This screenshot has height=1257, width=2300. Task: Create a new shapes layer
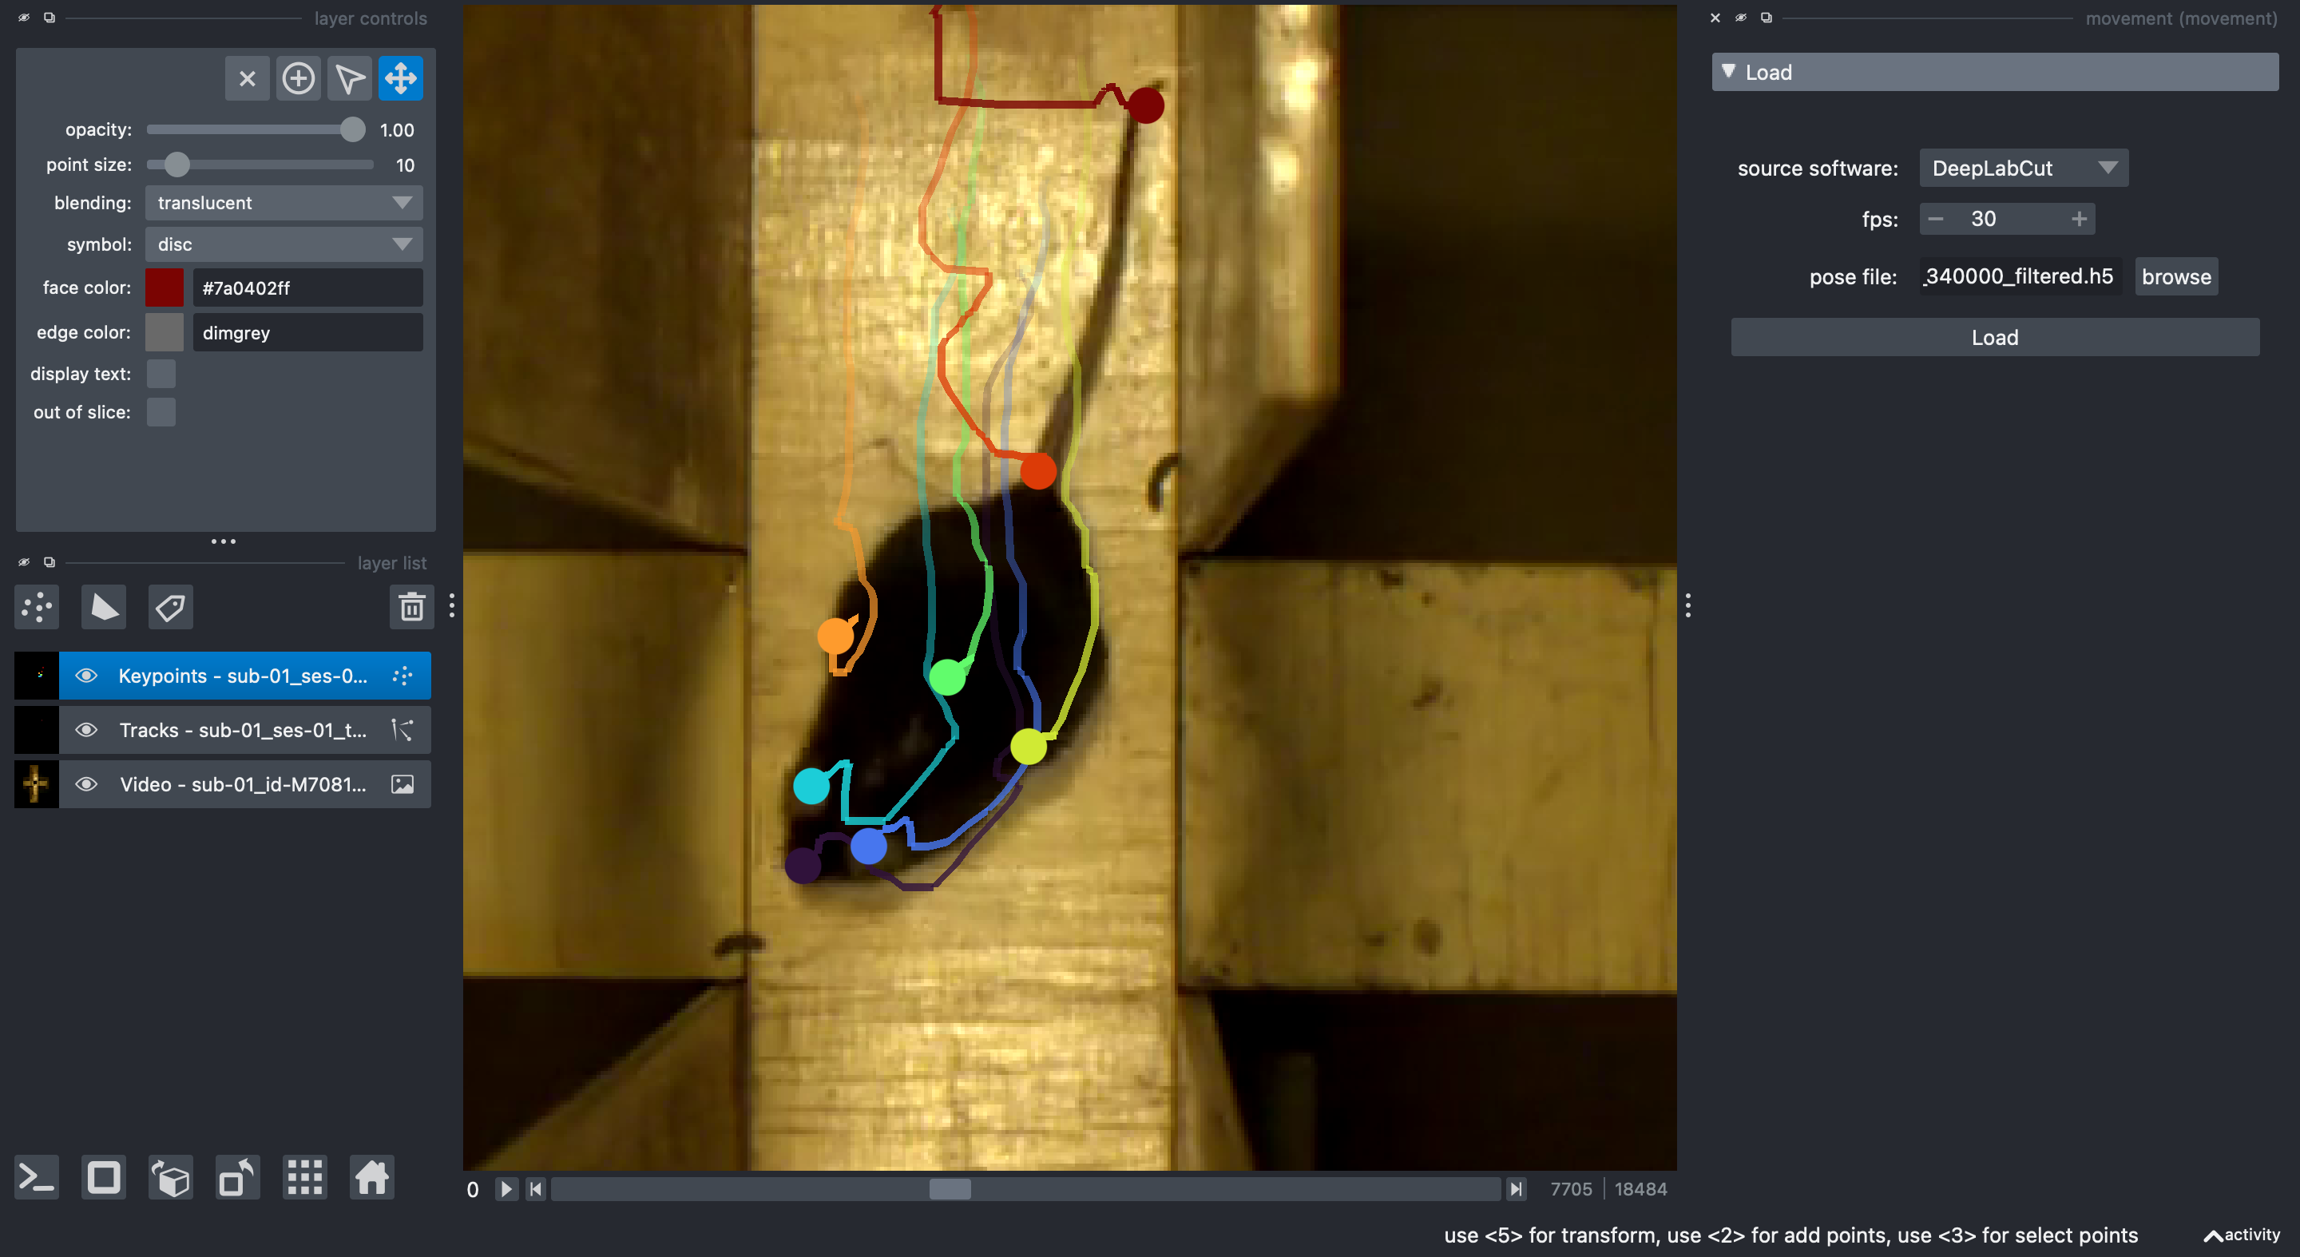pos(104,608)
